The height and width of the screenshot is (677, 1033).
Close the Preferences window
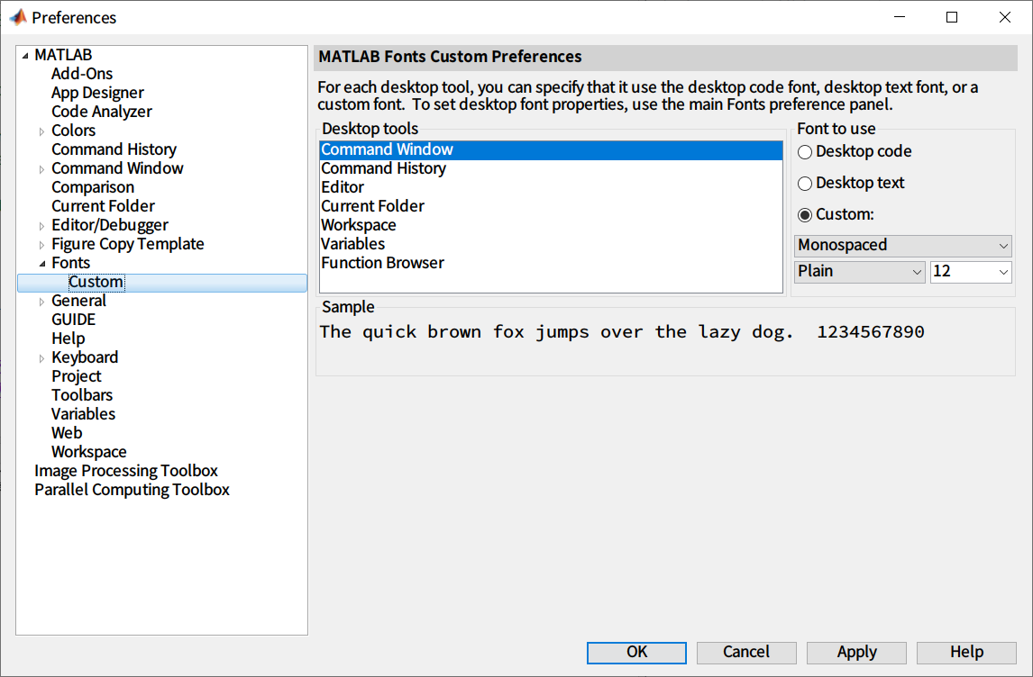(x=1005, y=17)
